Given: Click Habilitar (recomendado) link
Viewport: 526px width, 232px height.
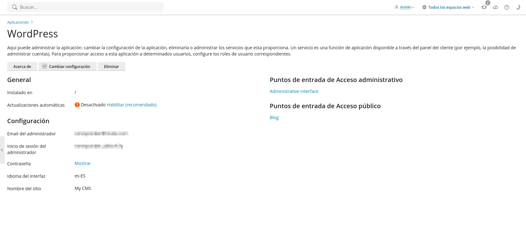Looking at the screenshot, I should tap(132, 105).
